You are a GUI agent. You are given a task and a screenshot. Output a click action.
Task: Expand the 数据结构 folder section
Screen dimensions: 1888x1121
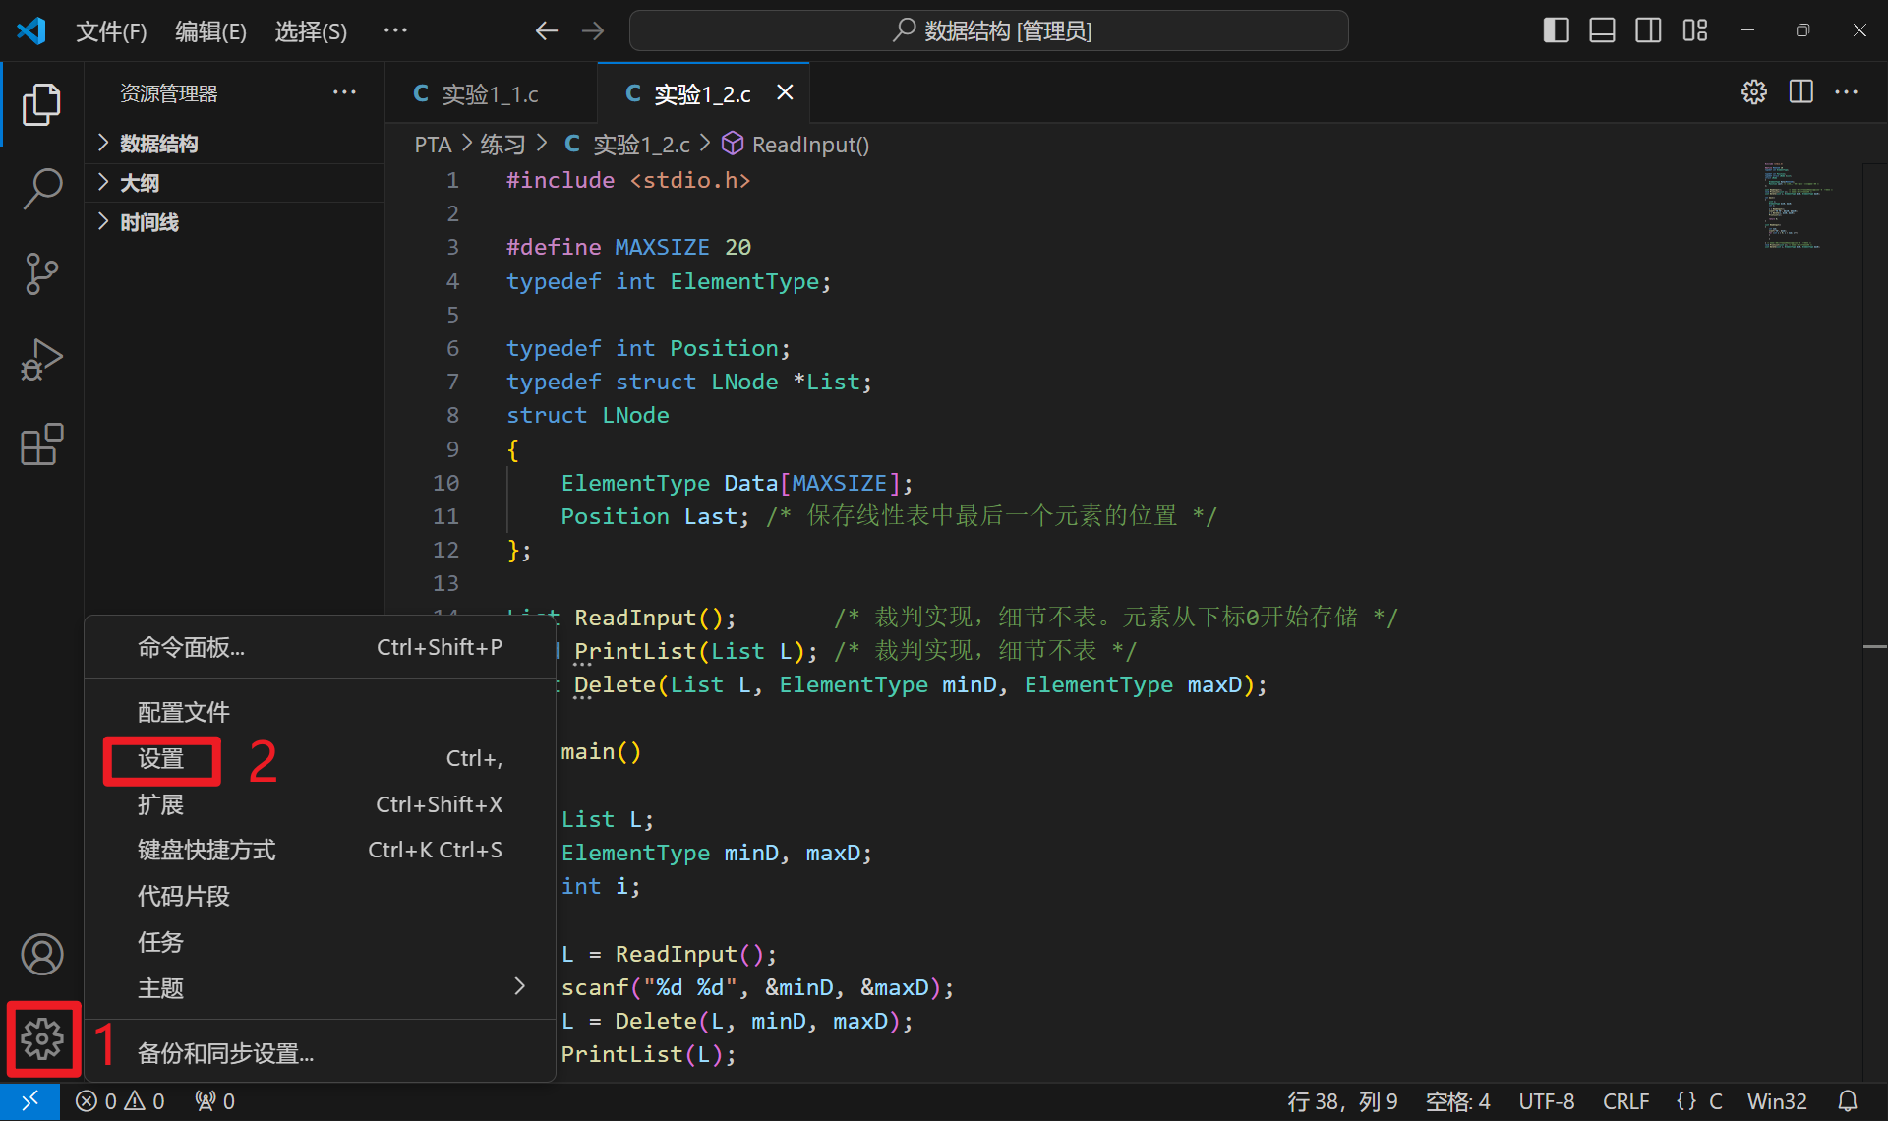click(x=159, y=144)
